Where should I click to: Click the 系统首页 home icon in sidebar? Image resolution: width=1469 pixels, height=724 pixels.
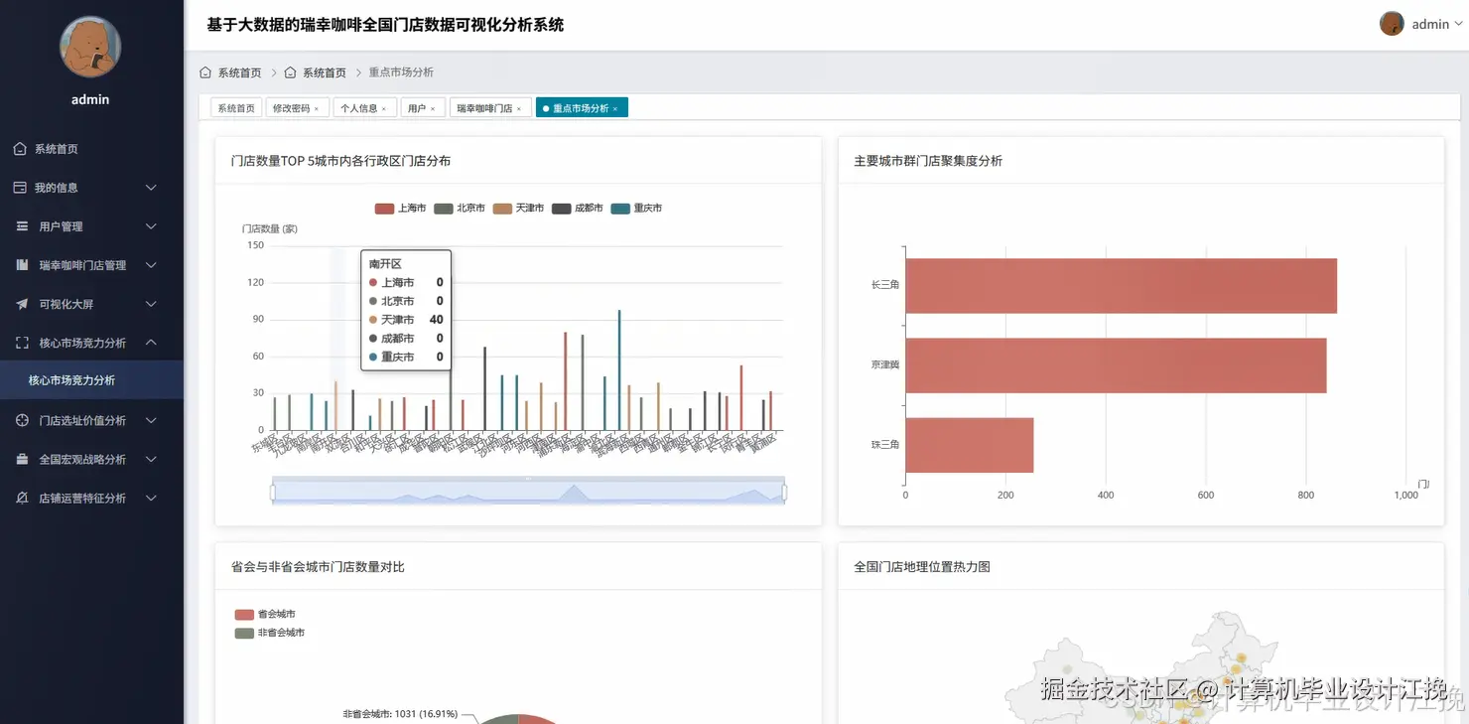(20, 149)
